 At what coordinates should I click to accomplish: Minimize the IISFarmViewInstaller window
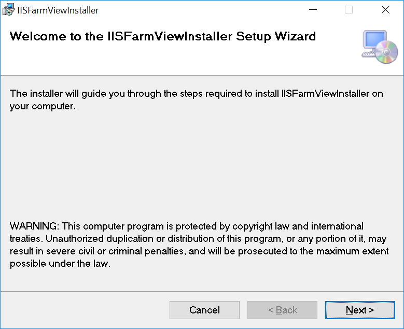click(313, 10)
